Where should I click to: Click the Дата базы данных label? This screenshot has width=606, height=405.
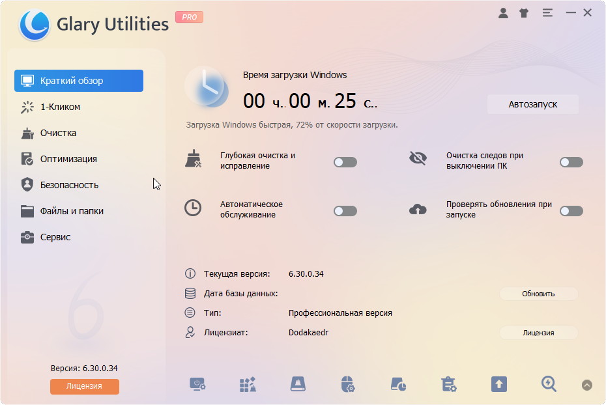click(x=241, y=294)
